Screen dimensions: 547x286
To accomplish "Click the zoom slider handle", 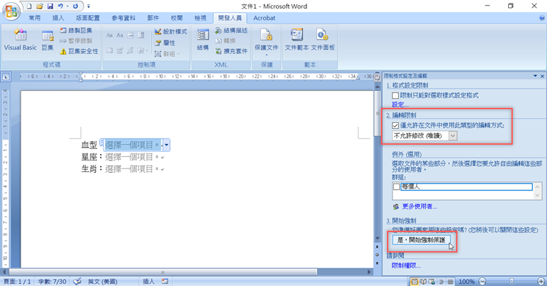I will pos(511,281).
